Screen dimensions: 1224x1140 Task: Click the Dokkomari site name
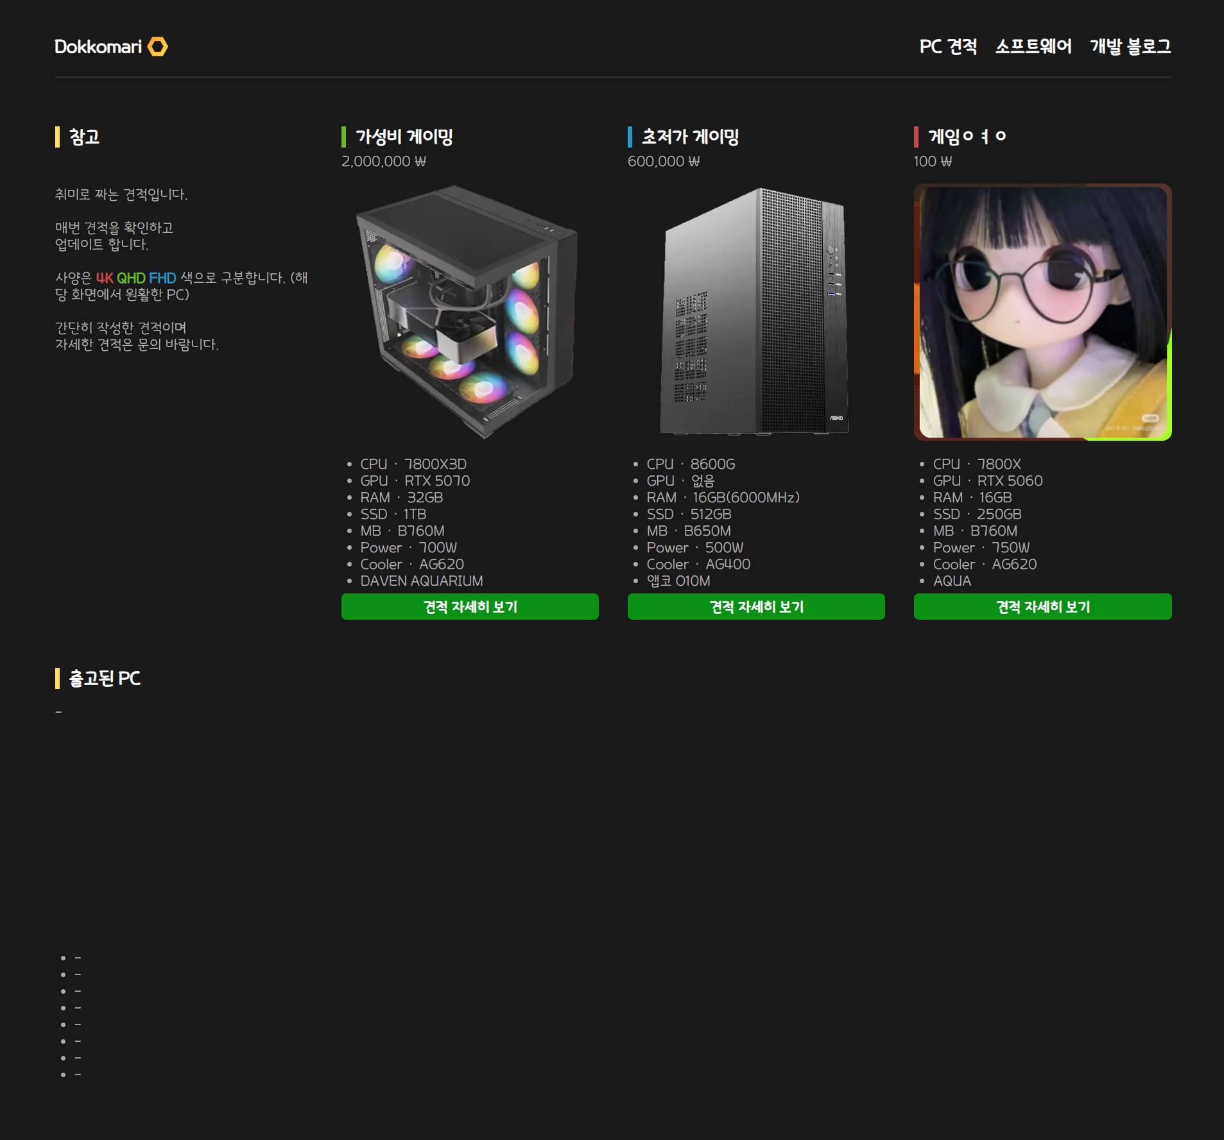pyautogui.click(x=98, y=47)
